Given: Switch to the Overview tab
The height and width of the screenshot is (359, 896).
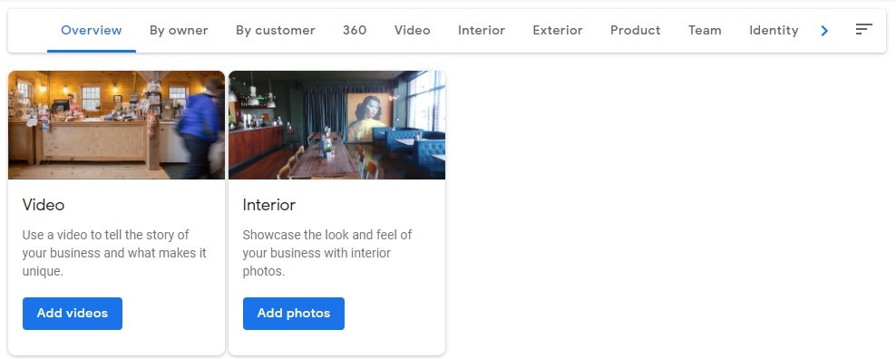Looking at the screenshot, I should 92,30.
